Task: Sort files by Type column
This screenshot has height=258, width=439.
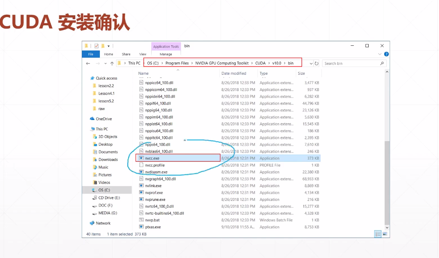Action: pos(263,73)
